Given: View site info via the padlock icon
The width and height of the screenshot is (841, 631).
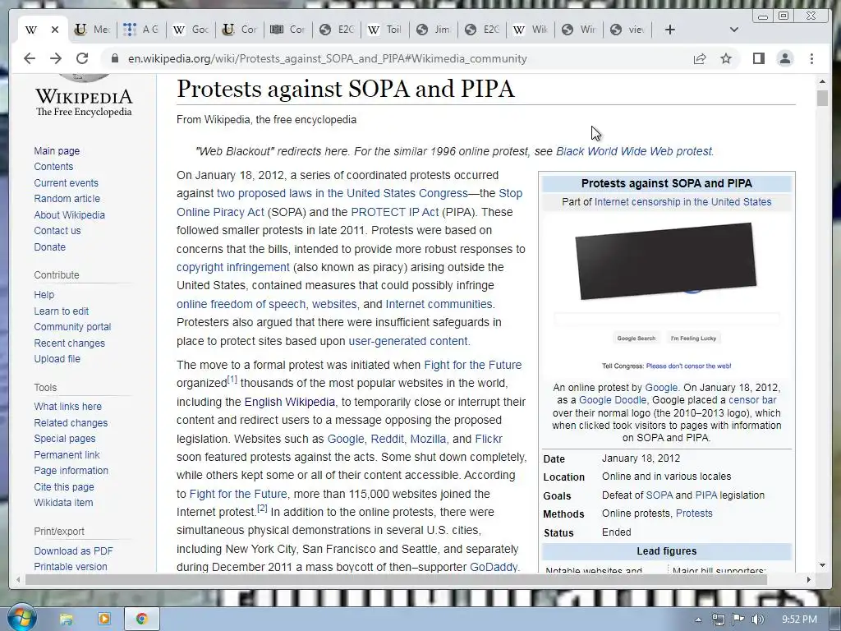Looking at the screenshot, I should 114,58.
